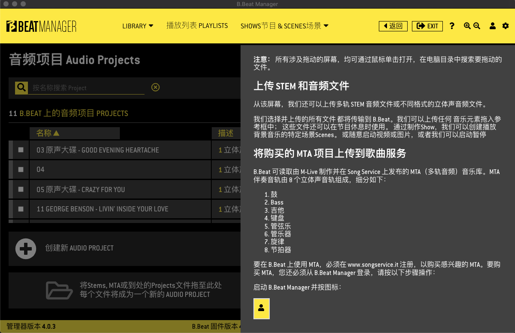
Task: Click 11 B.BEAT 上的音频项目 PROJECTS heading
Action: (x=68, y=113)
